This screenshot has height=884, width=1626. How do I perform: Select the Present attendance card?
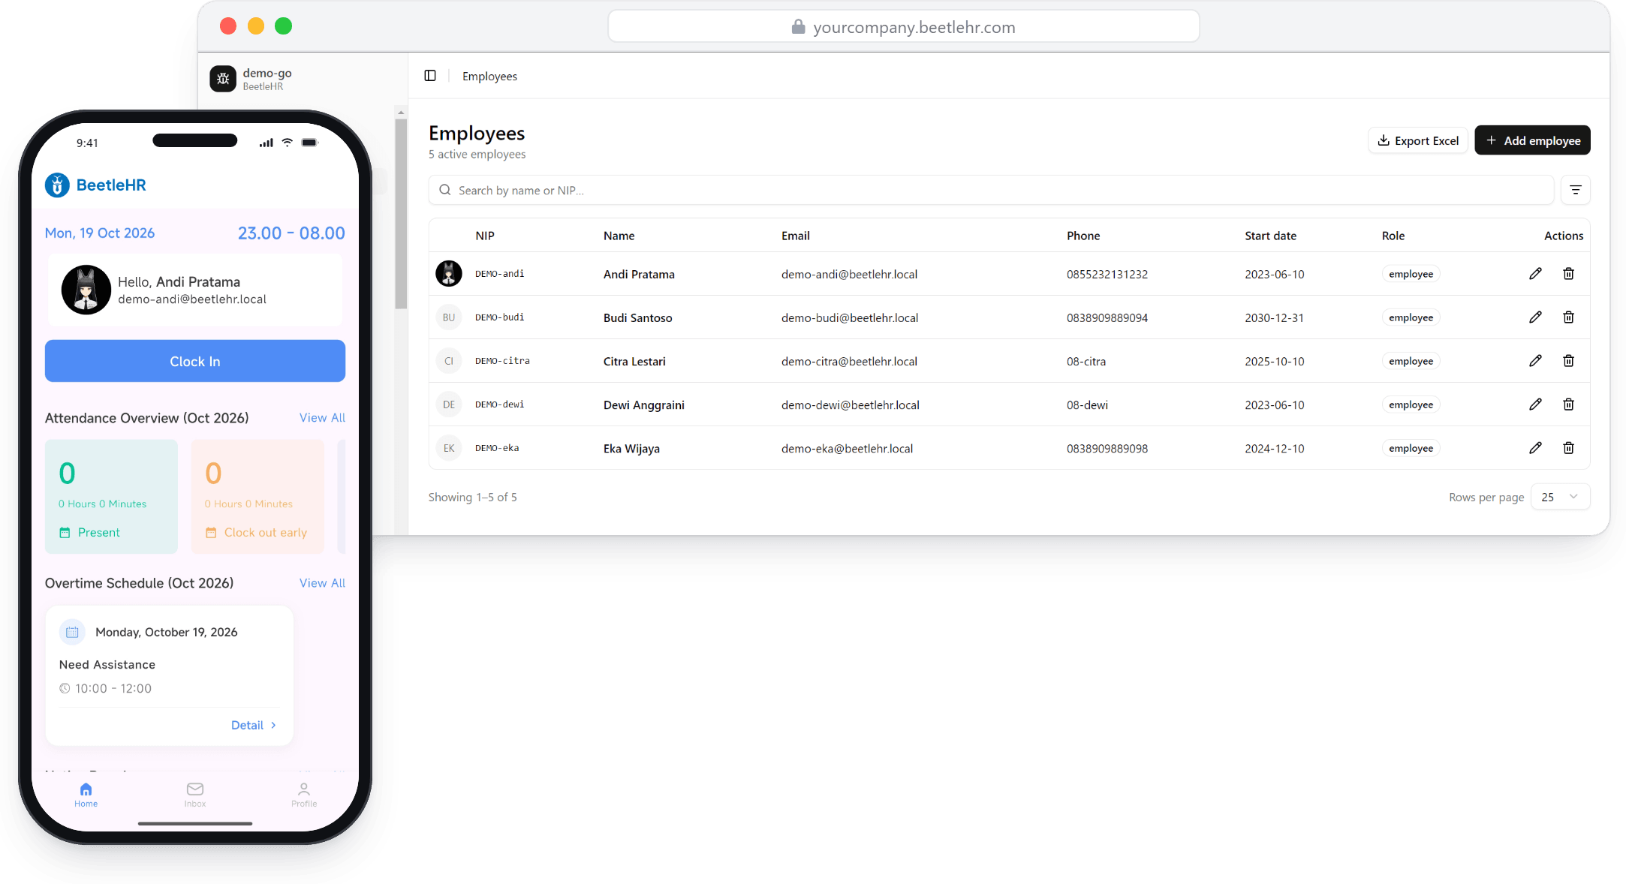[111, 496]
